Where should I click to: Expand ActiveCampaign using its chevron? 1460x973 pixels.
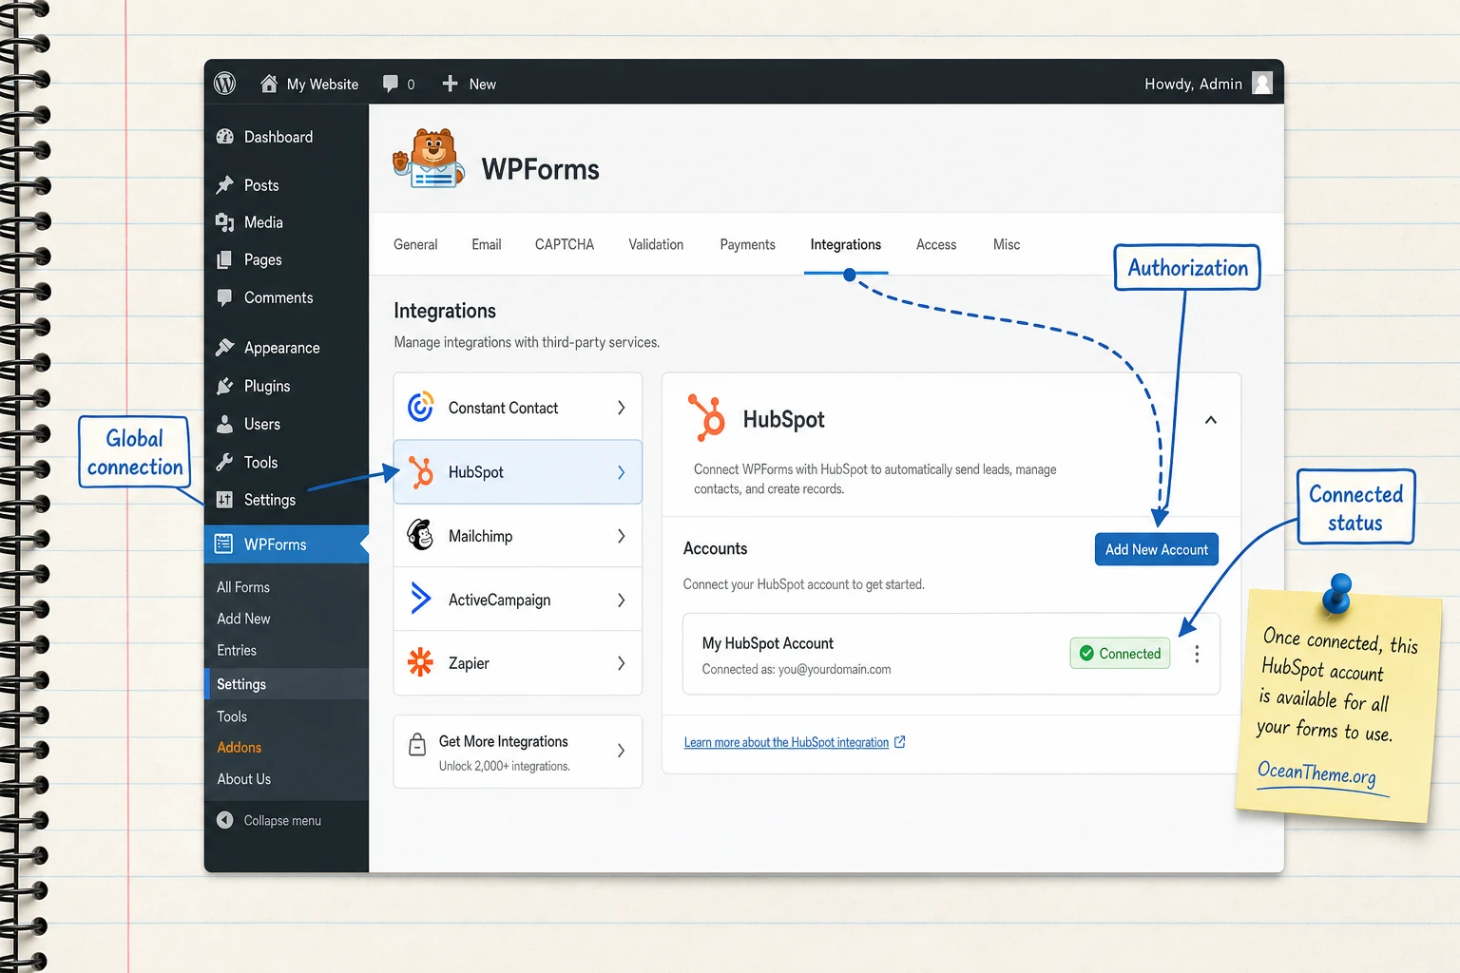click(x=622, y=600)
